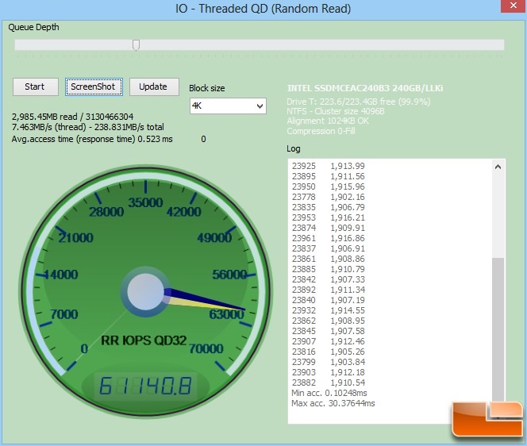Screen dimensions: 527x446
Task: Click the INTEL SSDMCEAC240B3 drive name
Action: [x=365, y=88]
